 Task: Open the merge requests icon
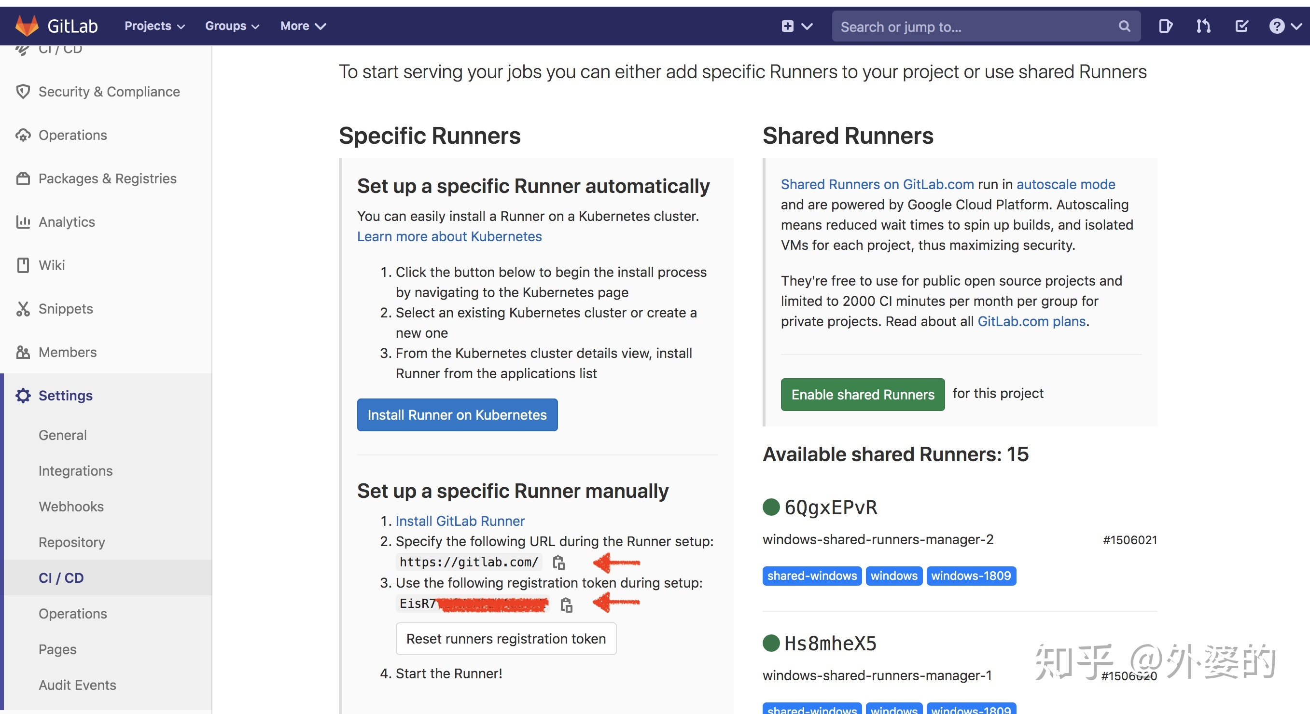tap(1203, 26)
